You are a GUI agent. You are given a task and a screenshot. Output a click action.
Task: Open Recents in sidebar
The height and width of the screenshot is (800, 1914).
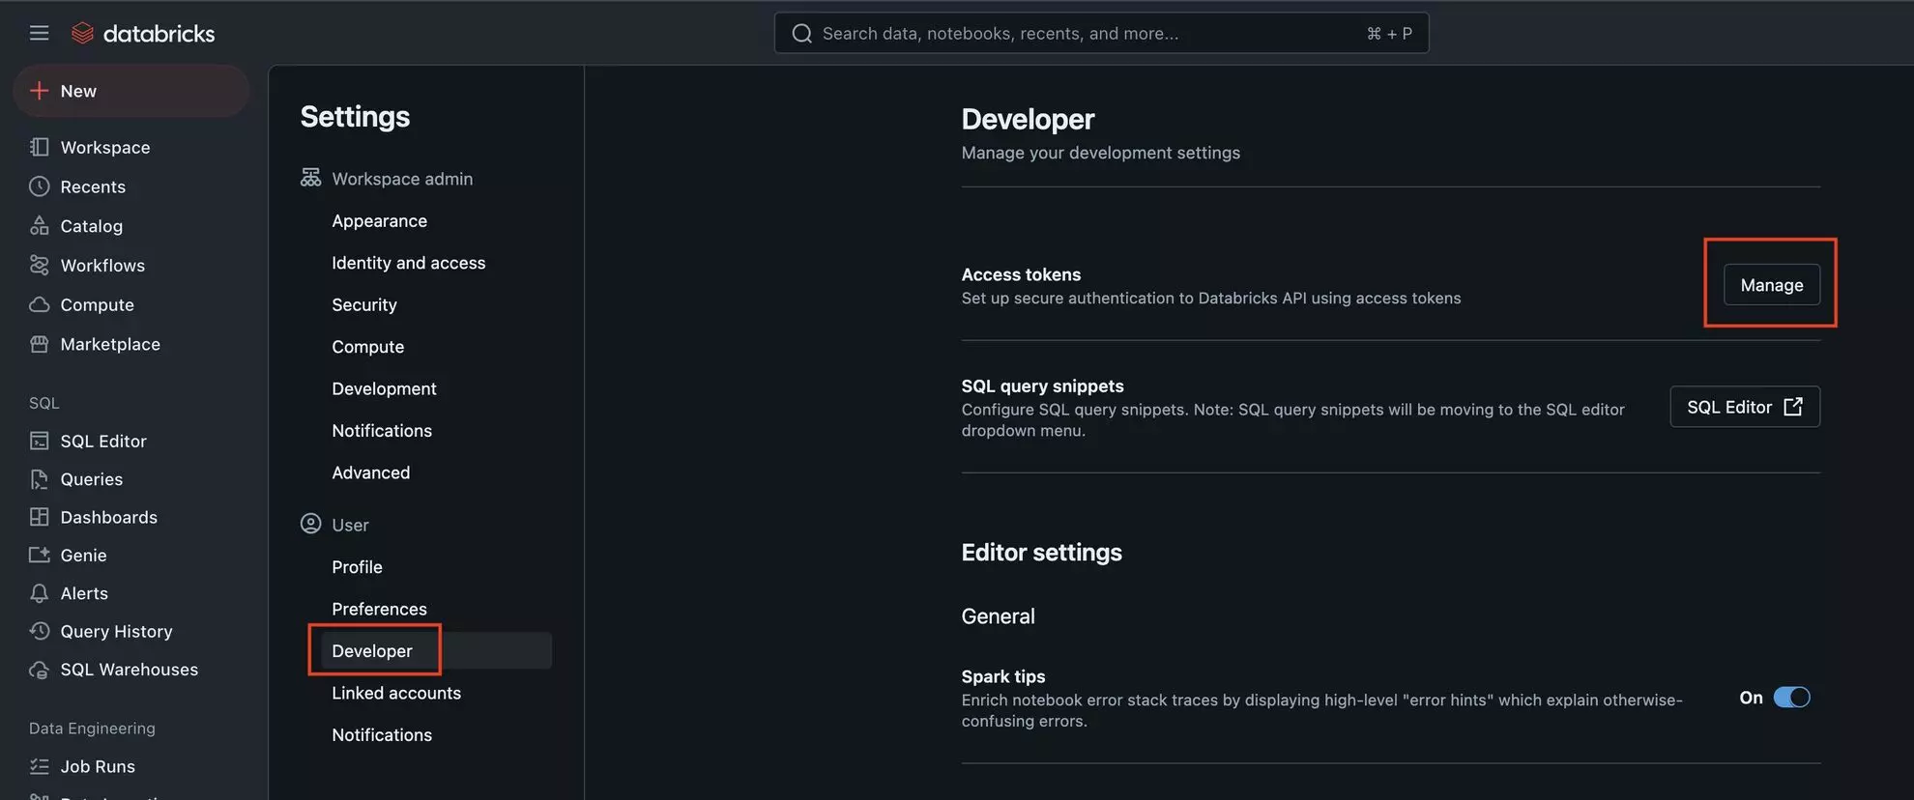tap(93, 186)
